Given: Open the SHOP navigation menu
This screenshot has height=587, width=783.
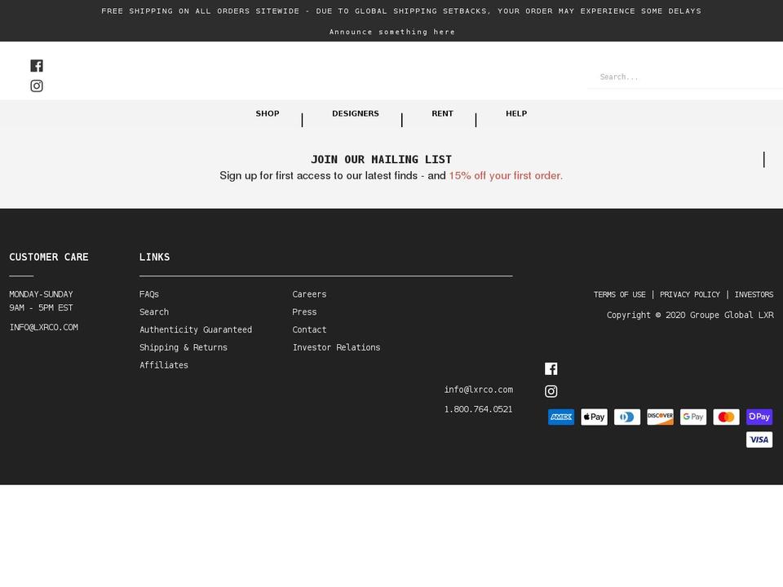Looking at the screenshot, I should (267, 113).
